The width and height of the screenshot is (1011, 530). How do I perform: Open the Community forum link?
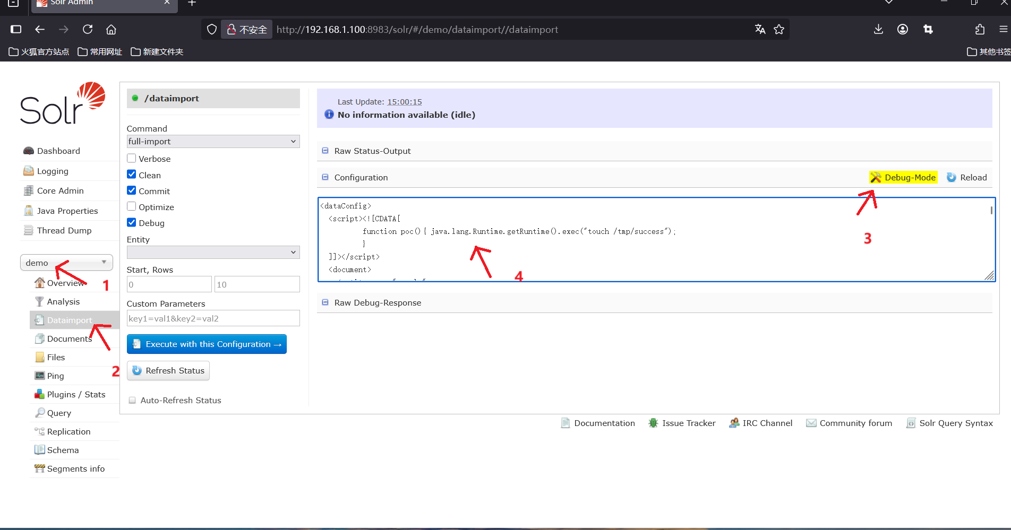(849, 423)
